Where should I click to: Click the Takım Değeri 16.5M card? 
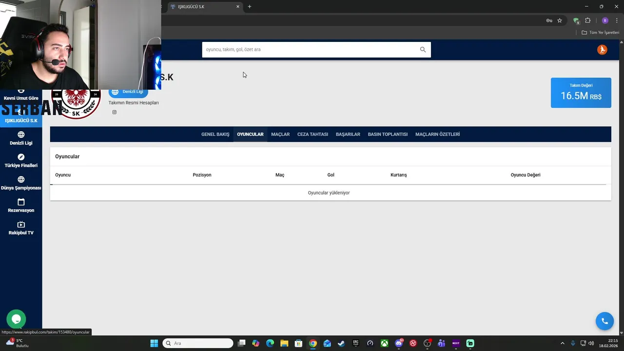[x=581, y=93]
